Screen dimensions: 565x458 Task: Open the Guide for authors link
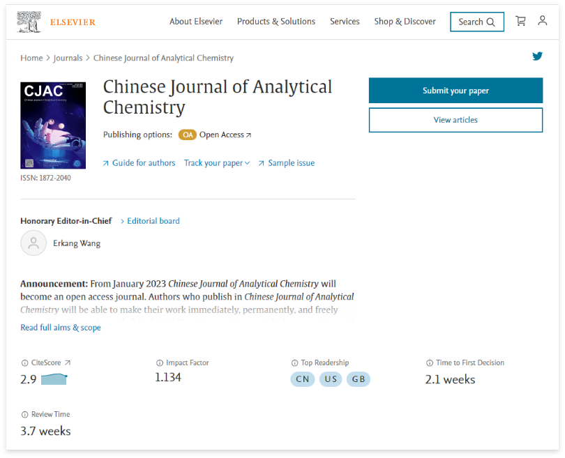pos(139,163)
